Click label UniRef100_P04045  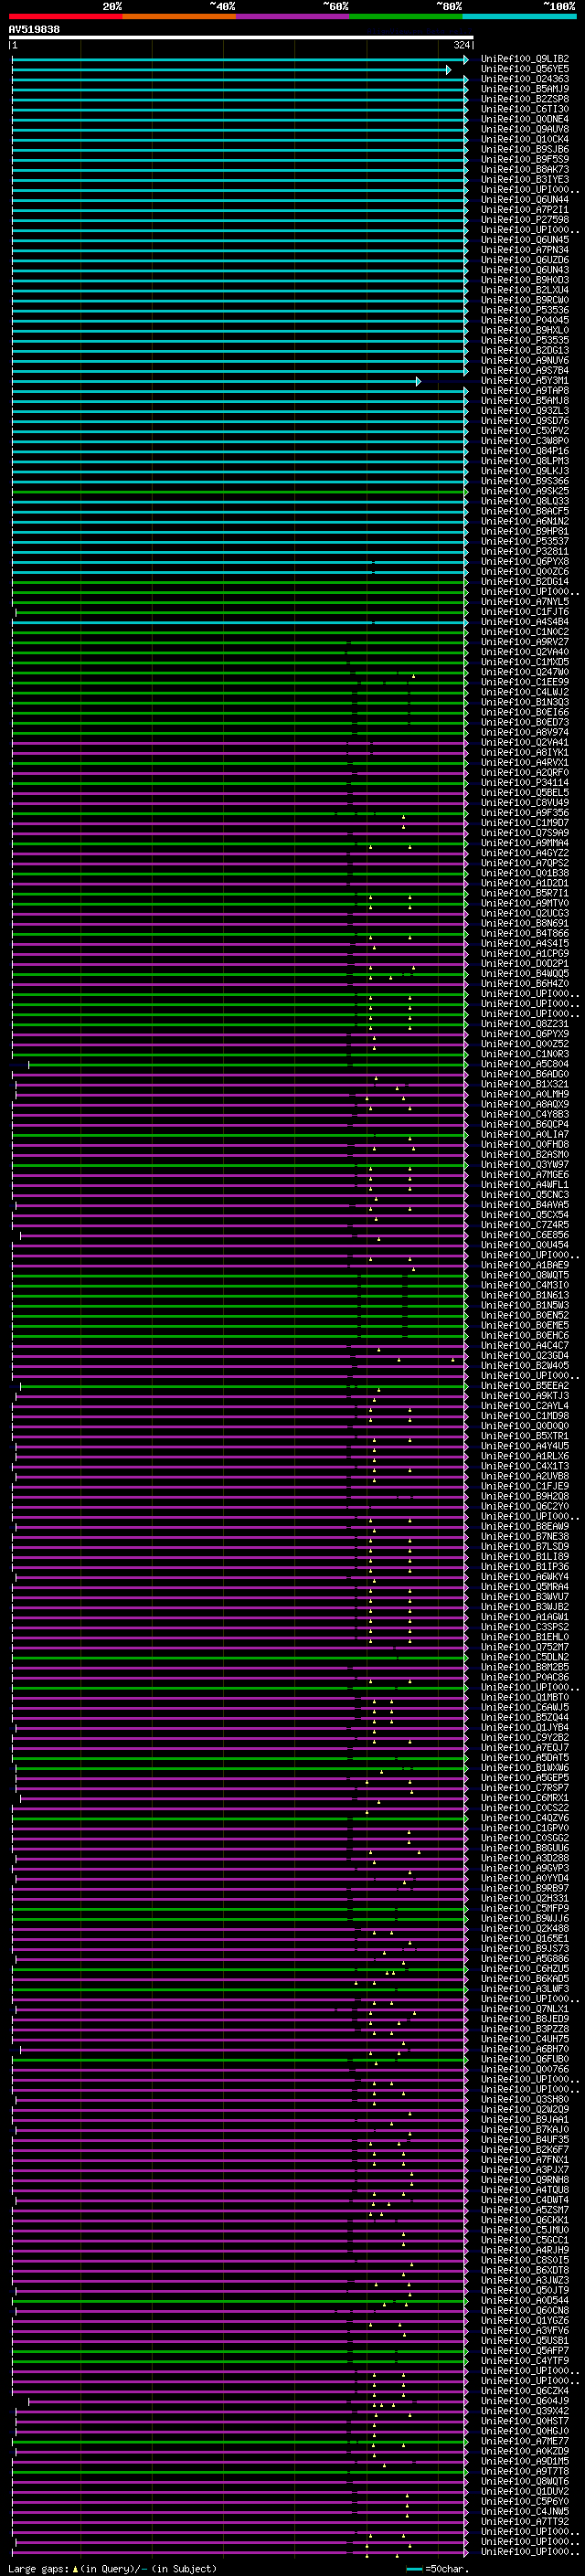click(525, 320)
